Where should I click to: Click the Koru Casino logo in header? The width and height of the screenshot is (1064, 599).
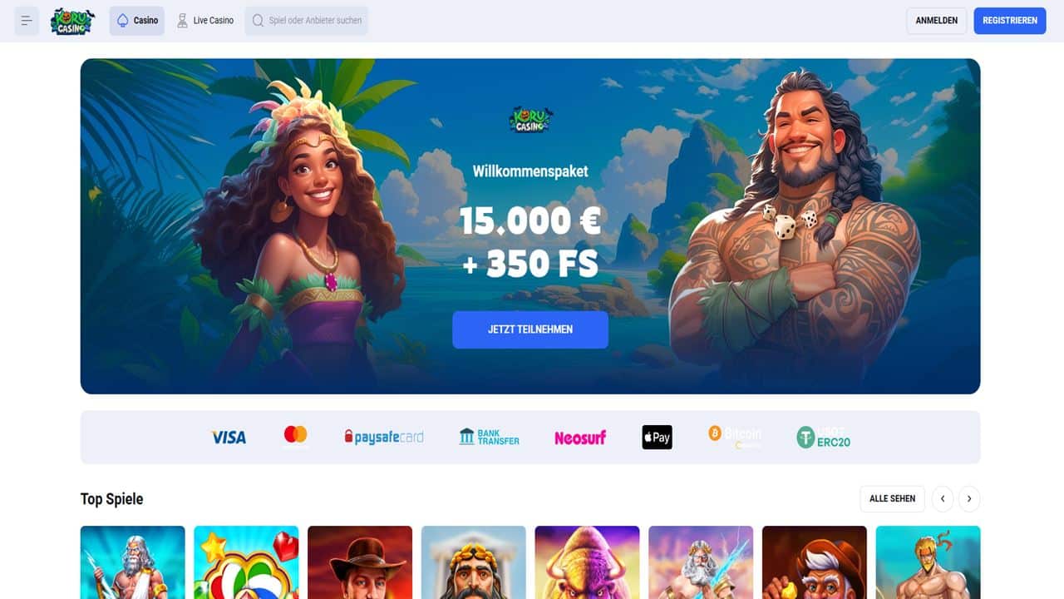pyautogui.click(x=72, y=21)
